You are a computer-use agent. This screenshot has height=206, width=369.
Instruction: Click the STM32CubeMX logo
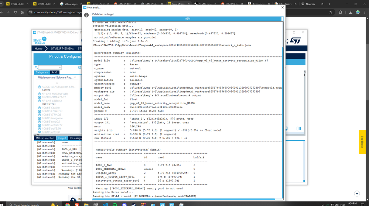point(40,41)
